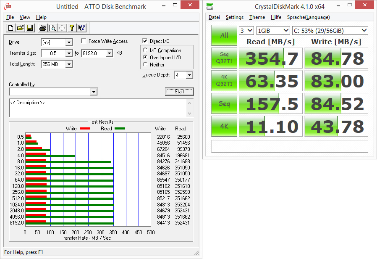Click the Start button in ATTO
Viewport: 377px width, 259px height.
(179, 92)
